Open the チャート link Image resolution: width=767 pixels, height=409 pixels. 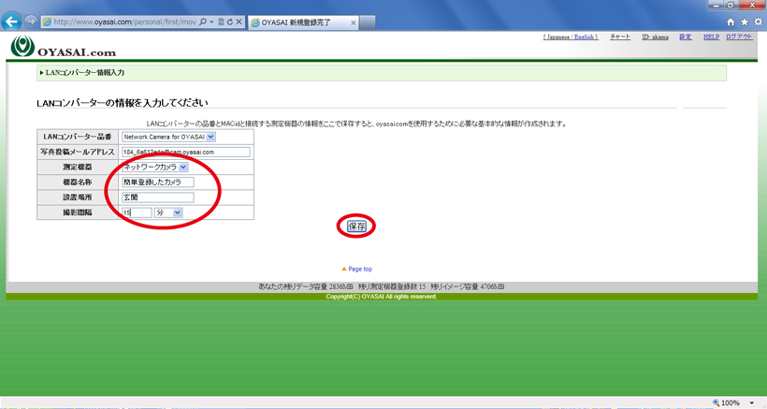click(620, 37)
